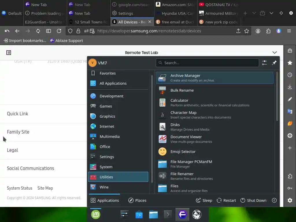Open the browser hamburger menu

289,31
